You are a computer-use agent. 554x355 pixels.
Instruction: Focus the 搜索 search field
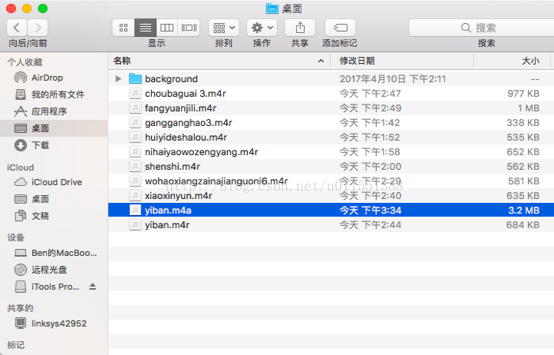tap(481, 28)
